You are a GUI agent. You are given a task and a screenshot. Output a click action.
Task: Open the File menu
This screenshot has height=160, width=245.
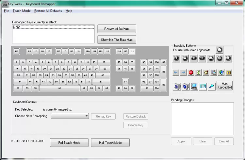point(7,11)
